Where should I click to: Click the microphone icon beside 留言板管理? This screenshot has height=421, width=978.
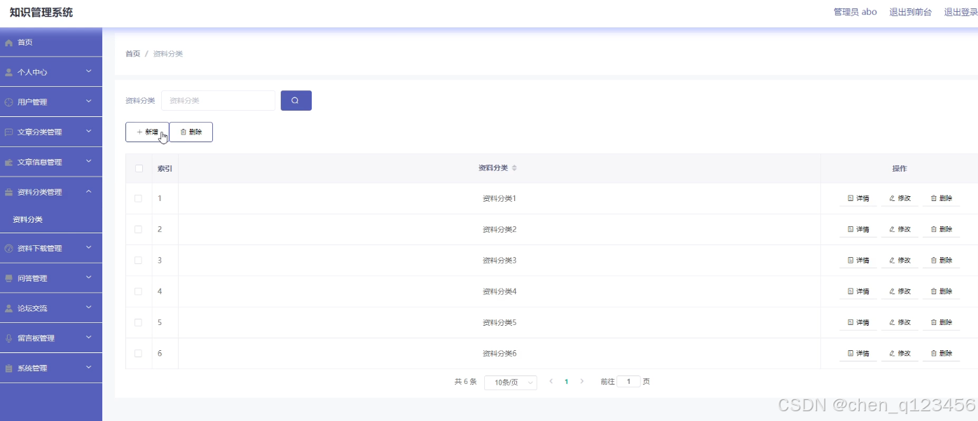pos(8,338)
